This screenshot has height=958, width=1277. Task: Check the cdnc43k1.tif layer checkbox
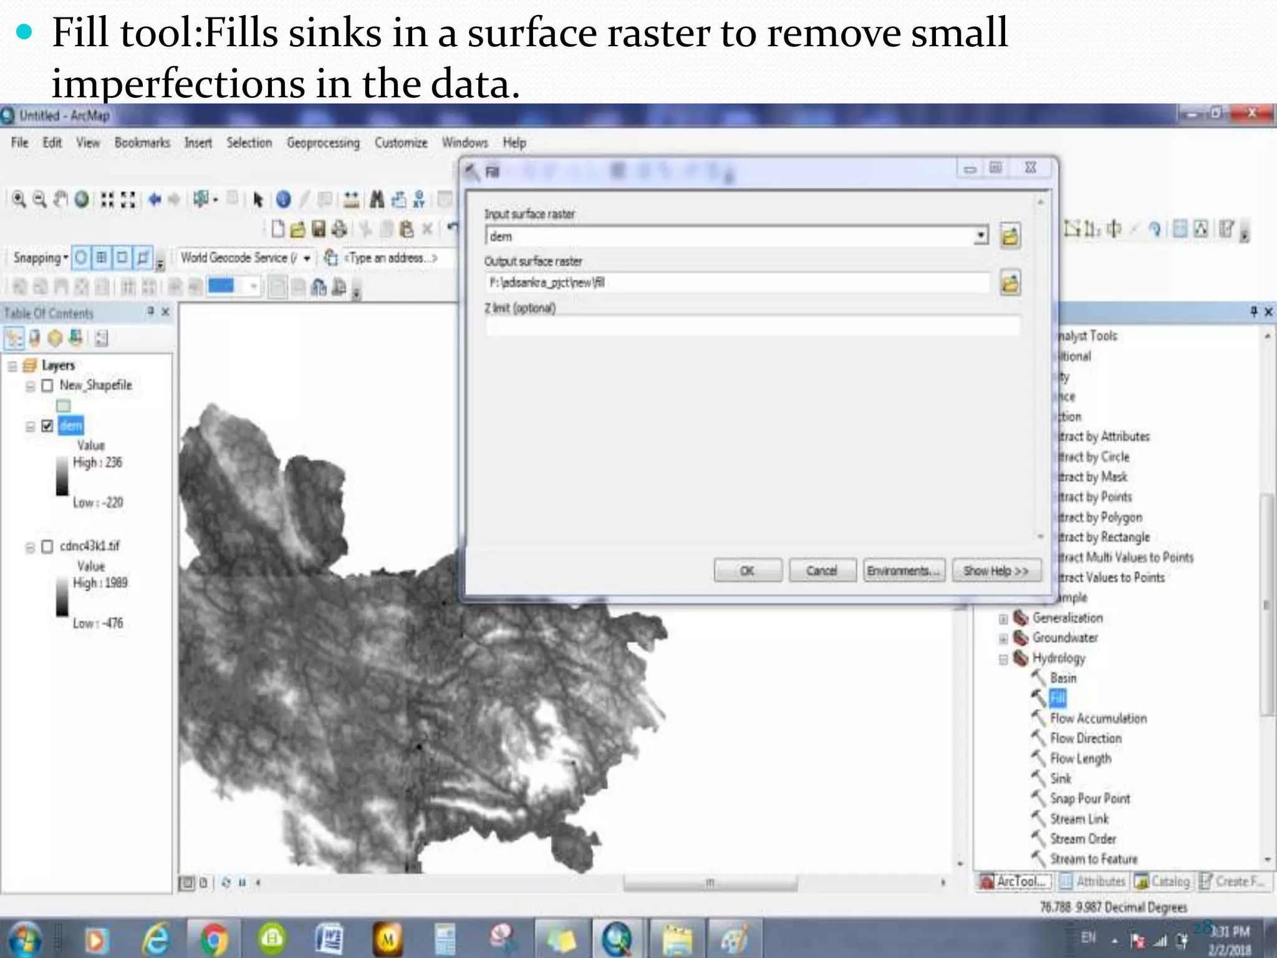pos(47,546)
